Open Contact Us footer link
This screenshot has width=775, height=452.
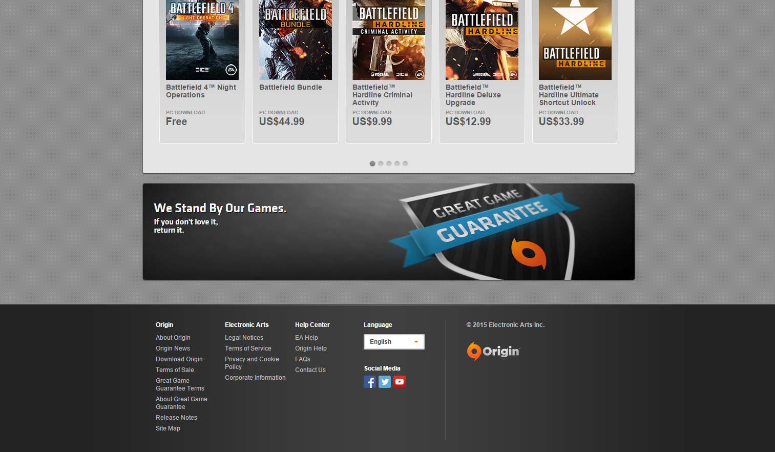(310, 370)
